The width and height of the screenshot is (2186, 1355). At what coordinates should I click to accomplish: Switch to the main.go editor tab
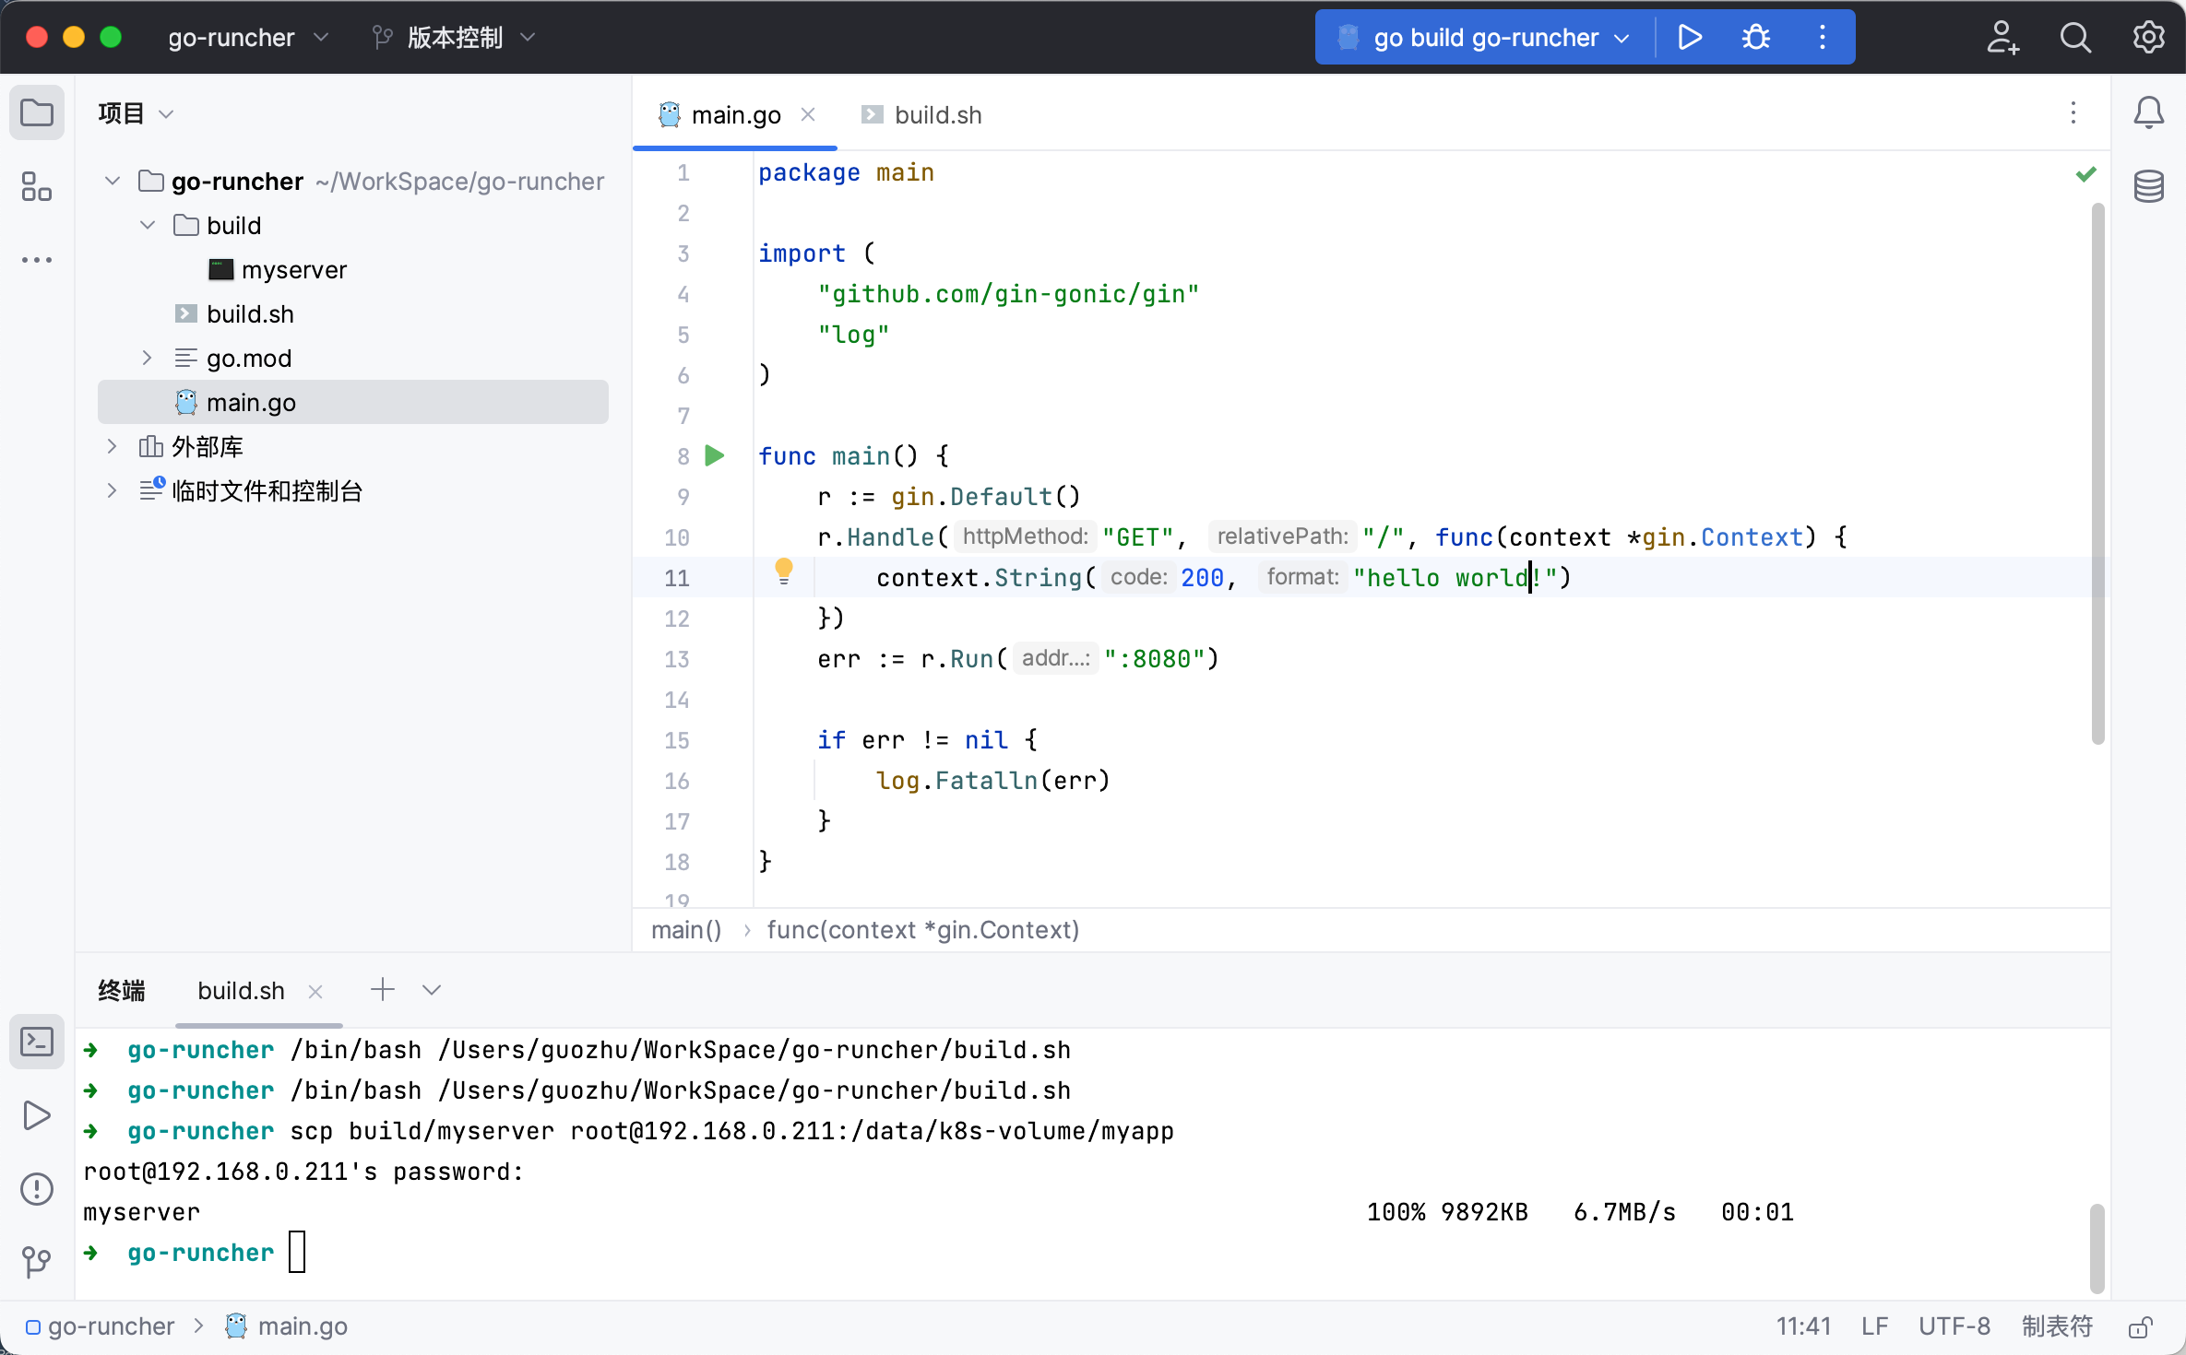(x=735, y=114)
